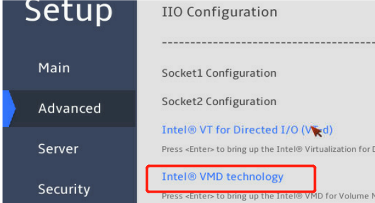Click the IIO Configuration heading
This screenshot has height=203, width=375.
click(x=219, y=12)
